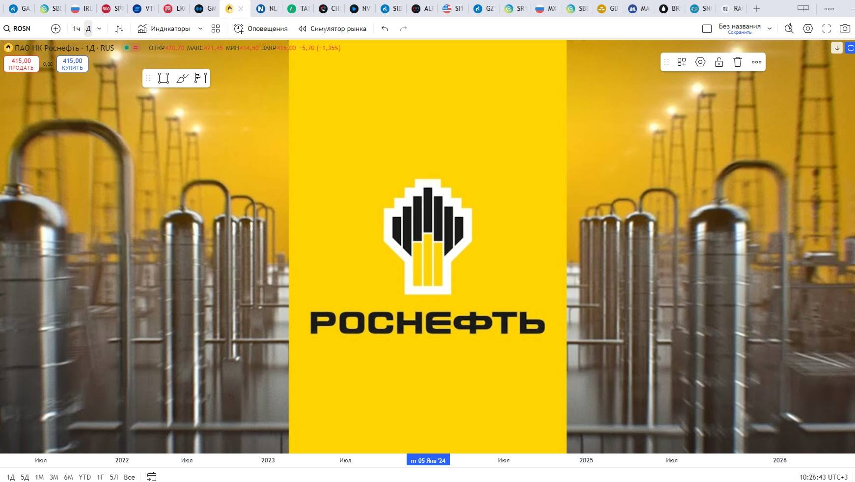The image size is (855, 482).
Task: Switch to the LK browser tab
Action: point(174,8)
